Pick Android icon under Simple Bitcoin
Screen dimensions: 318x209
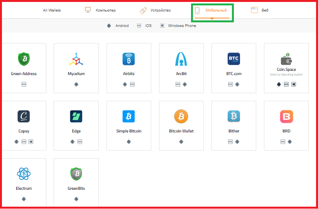pos(129,142)
